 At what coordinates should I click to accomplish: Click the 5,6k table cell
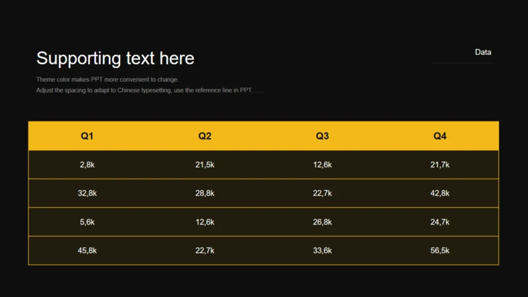(x=87, y=222)
